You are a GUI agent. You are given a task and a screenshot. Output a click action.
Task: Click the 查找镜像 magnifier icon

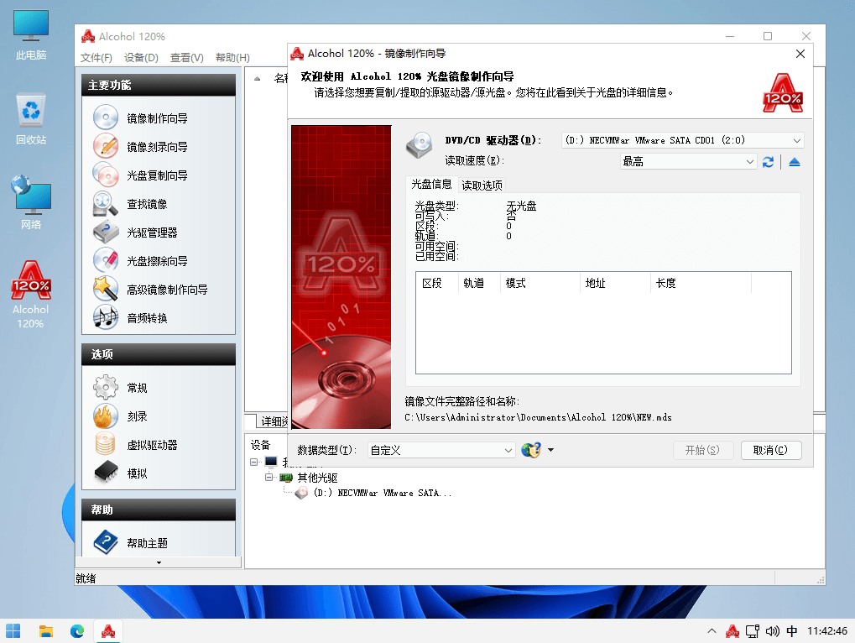point(105,203)
